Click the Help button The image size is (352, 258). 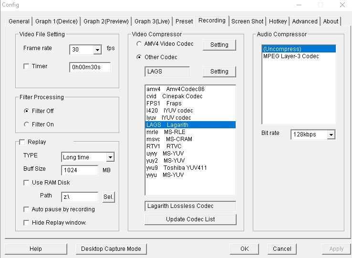pyautogui.click(x=36, y=249)
